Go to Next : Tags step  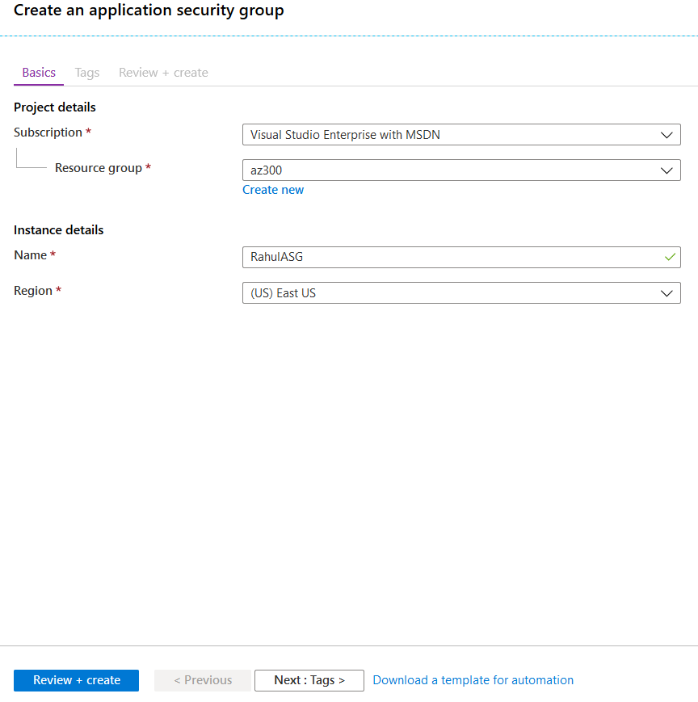point(309,680)
